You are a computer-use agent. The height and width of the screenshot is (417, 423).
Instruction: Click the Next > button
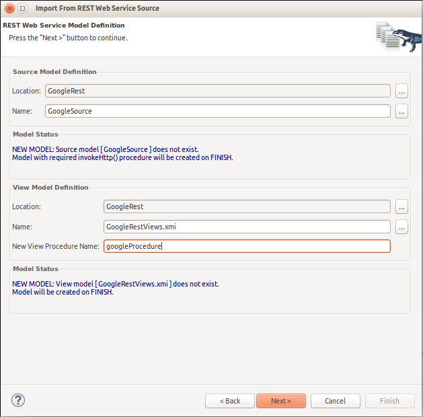coord(281,401)
